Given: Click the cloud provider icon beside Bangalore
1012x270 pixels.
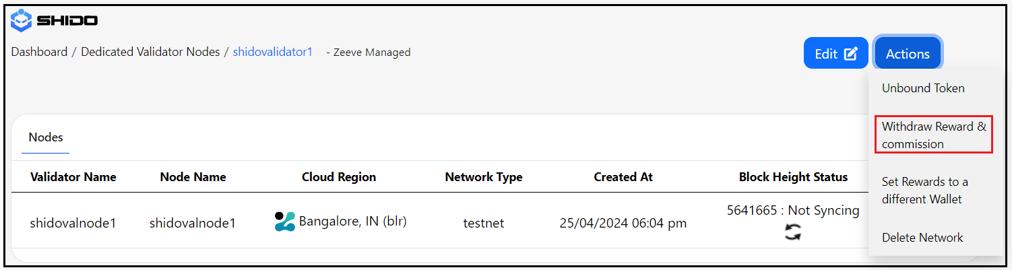Looking at the screenshot, I should [285, 222].
